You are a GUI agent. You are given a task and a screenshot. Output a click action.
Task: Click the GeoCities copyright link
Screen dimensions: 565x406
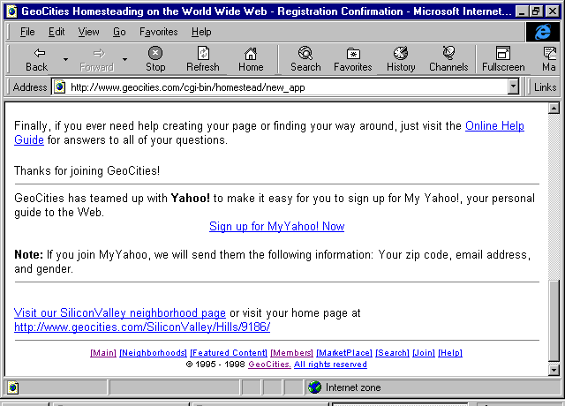(269, 365)
